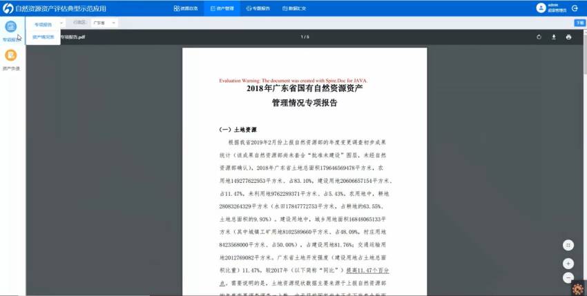Screen dimensions: 587x296
Task: Zoom out the PDF with minus button
Action: (568, 277)
